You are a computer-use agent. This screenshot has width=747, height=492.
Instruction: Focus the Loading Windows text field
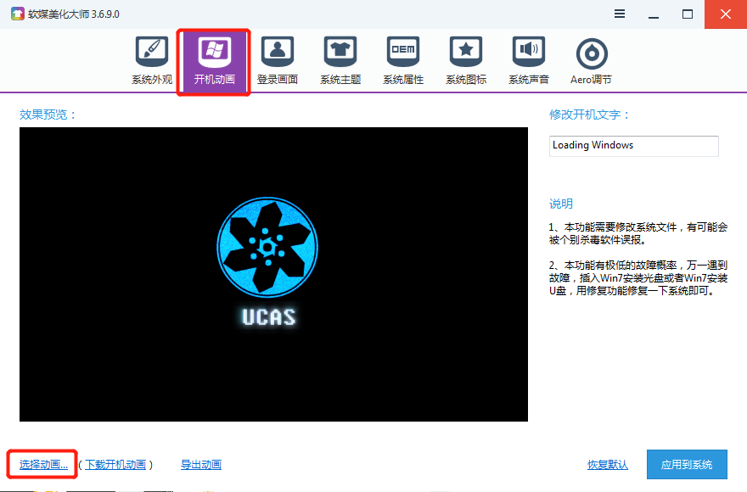[633, 146]
